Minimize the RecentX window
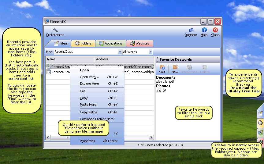The image size is (264, 164). click(203, 21)
